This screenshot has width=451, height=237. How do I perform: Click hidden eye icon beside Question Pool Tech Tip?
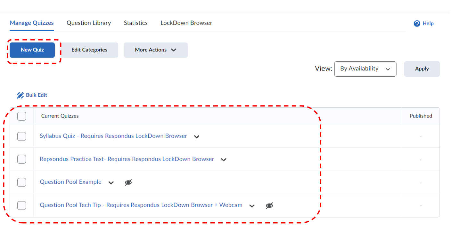269,206
